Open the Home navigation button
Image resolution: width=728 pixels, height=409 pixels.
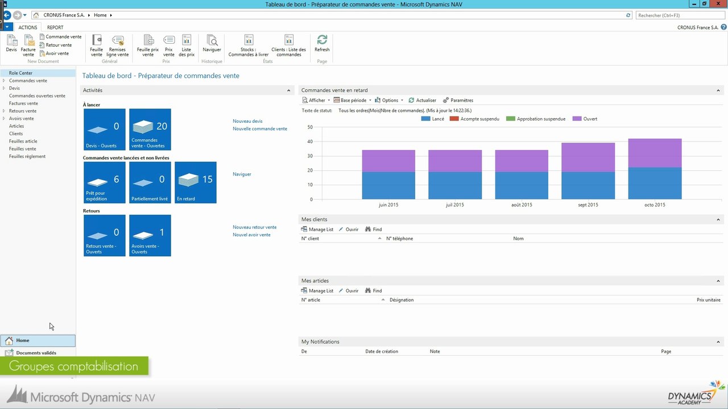[x=38, y=340]
